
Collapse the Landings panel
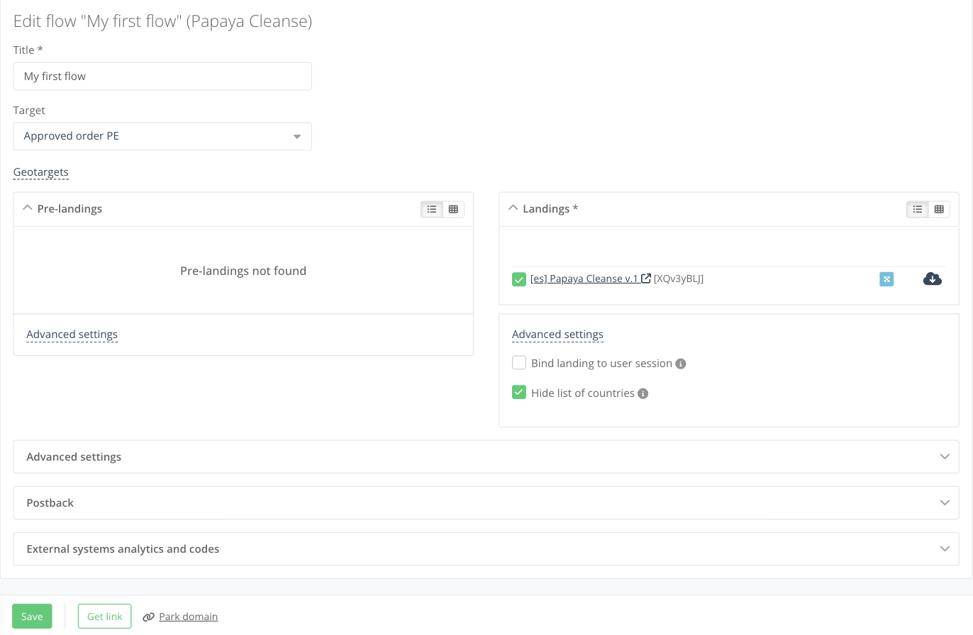513,208
